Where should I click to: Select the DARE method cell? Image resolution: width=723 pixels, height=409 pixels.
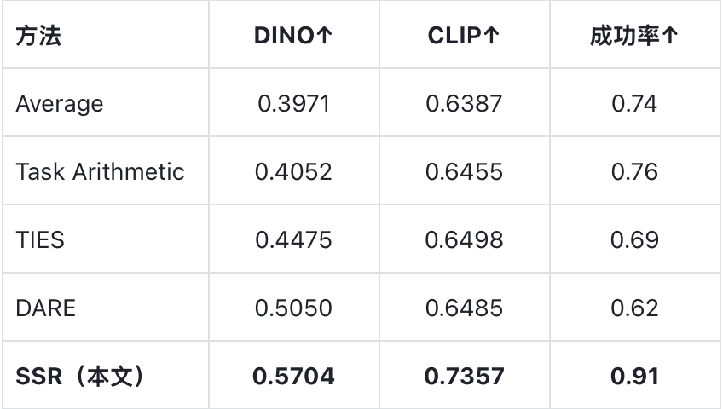(46, 308)
